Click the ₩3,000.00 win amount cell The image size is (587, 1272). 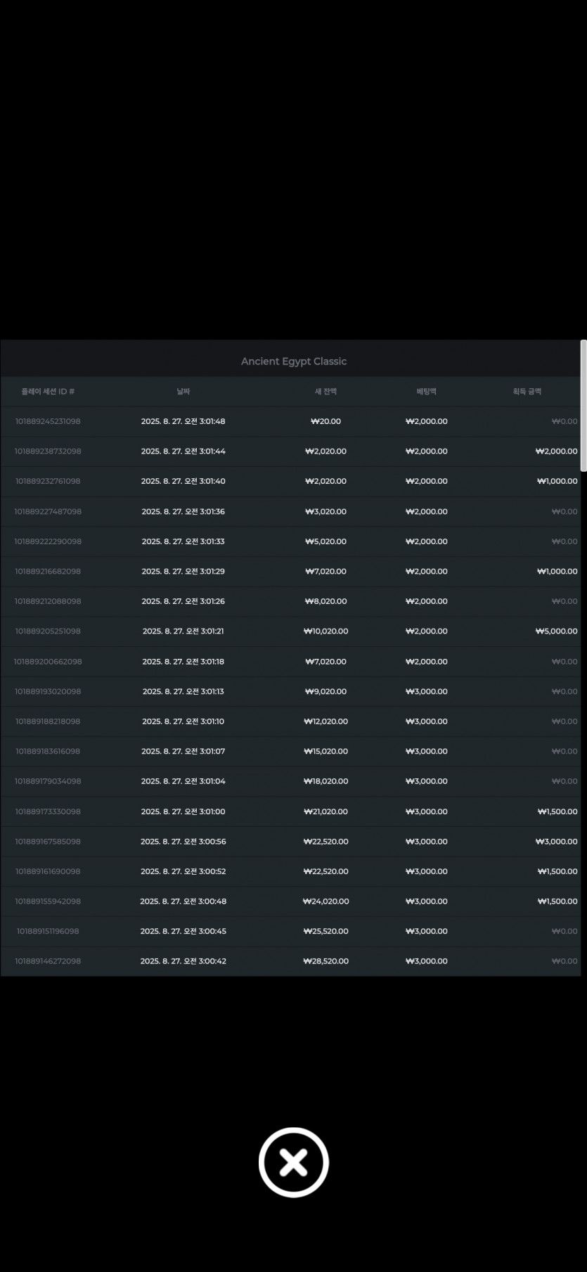pos(556,842)
